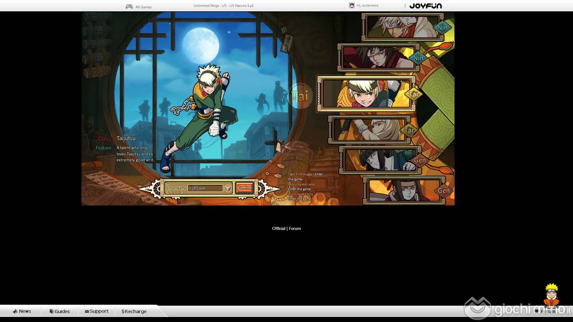Open the Support tab
Screen dimensions: 573x322
pyautogui.click(x=96, y=311)
